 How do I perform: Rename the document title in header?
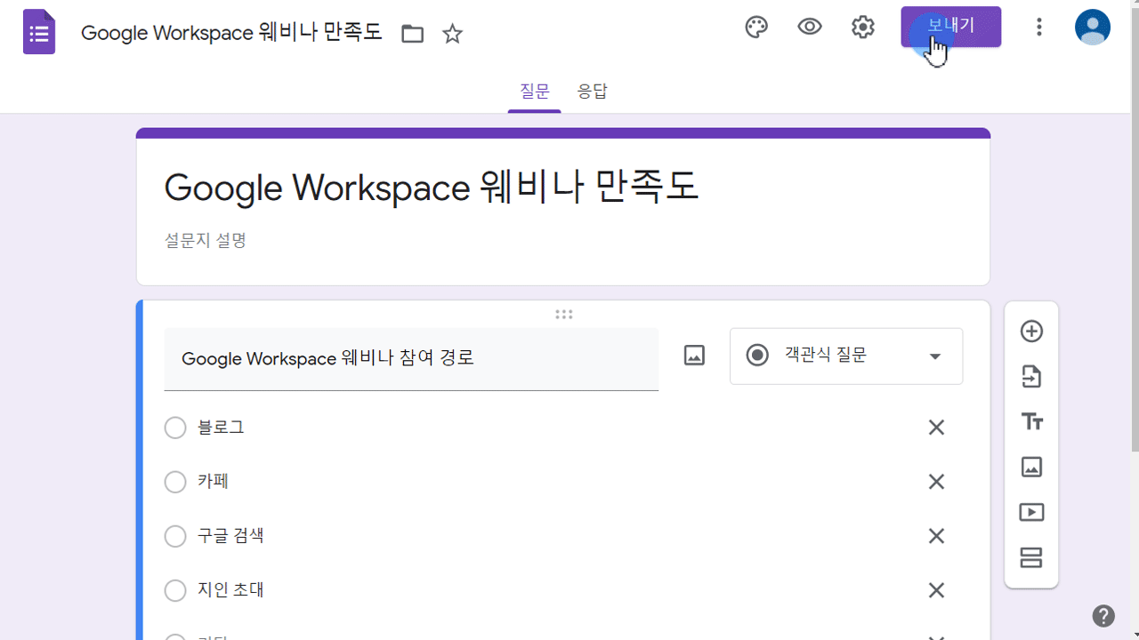(x=231, y=34)
